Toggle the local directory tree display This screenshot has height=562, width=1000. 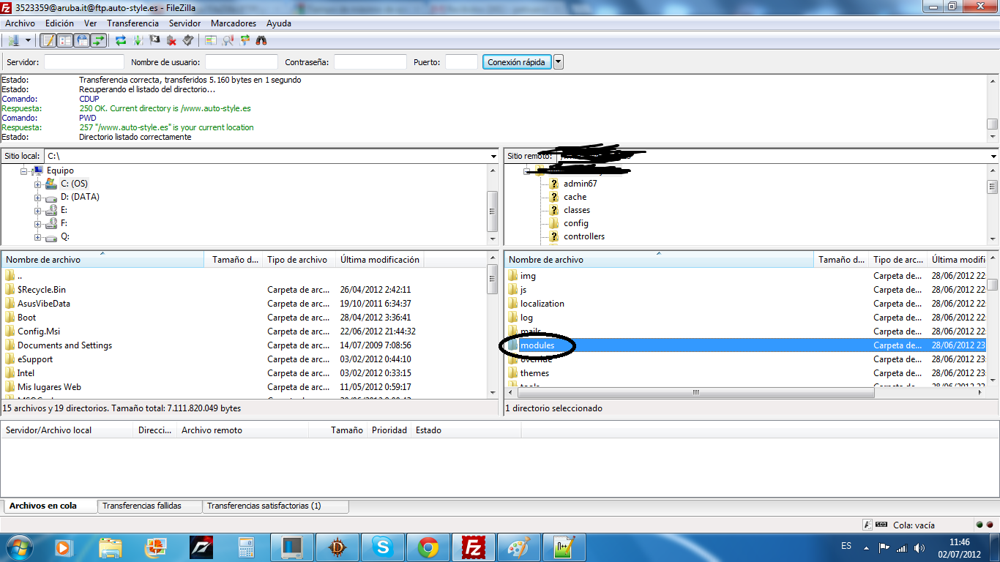pyautogui.click(x=64, y=40)
